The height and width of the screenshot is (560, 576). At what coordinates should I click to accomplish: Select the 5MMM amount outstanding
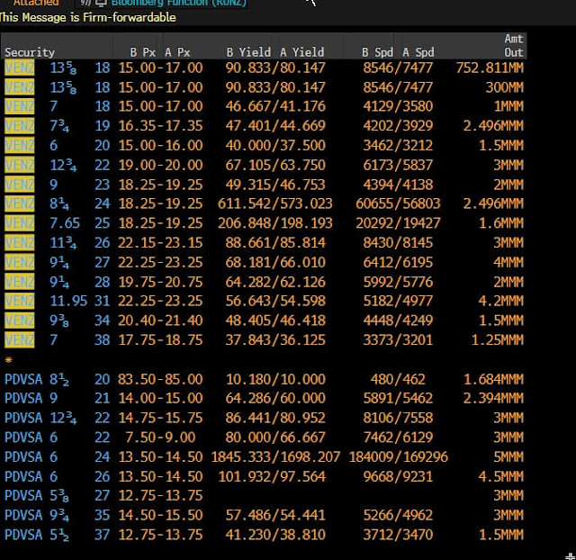pos(508,457)
